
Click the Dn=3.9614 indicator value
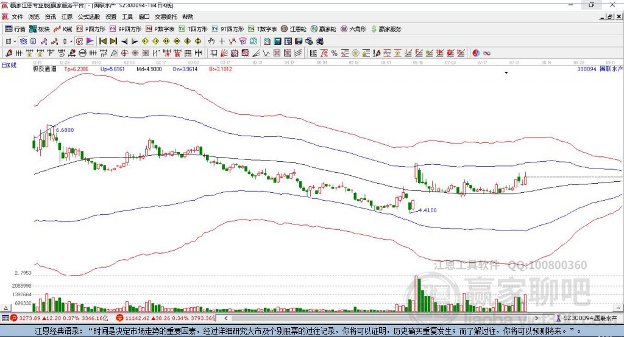(185, 69)
